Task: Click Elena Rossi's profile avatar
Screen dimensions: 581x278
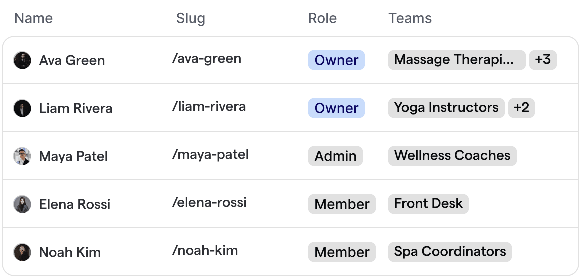Action: click(x=22, y=204)
